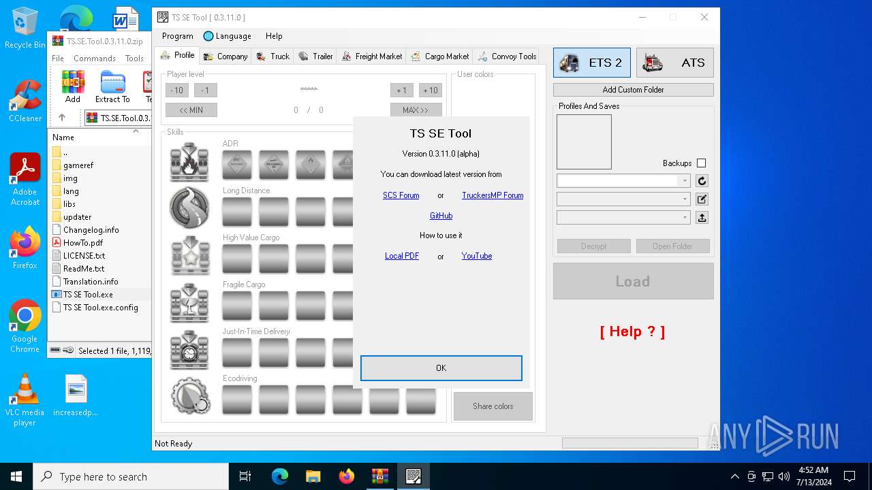Open the Program menu
Image resolution: width=872 pixels, height=490 pixels.
click(178, 36)
